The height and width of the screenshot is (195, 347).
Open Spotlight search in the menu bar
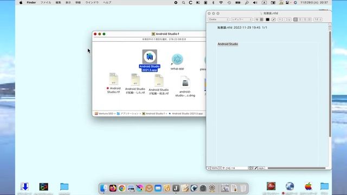pyautogui.click(x=183, y=3)
